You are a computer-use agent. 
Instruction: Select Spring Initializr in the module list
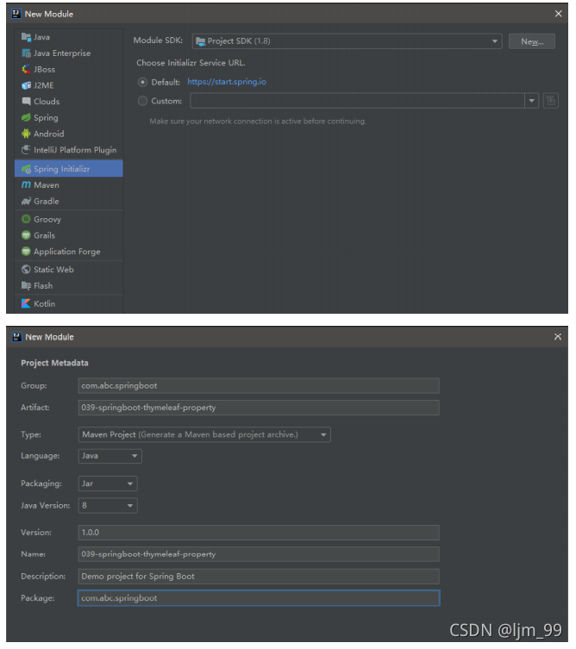[69, 169]
